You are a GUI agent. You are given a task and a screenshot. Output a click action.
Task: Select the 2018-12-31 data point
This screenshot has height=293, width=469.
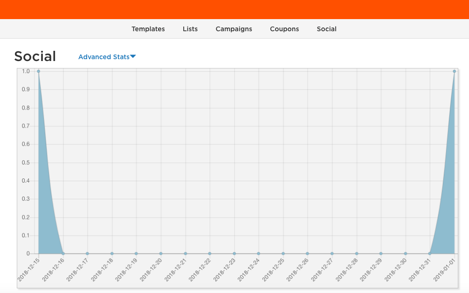pos(430,254)
